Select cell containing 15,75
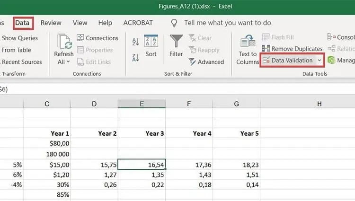The width and height of the screenshot is (355, 201). click(94, 165)
